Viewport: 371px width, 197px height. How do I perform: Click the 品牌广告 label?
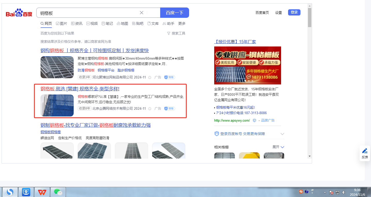tap(268, 120)
